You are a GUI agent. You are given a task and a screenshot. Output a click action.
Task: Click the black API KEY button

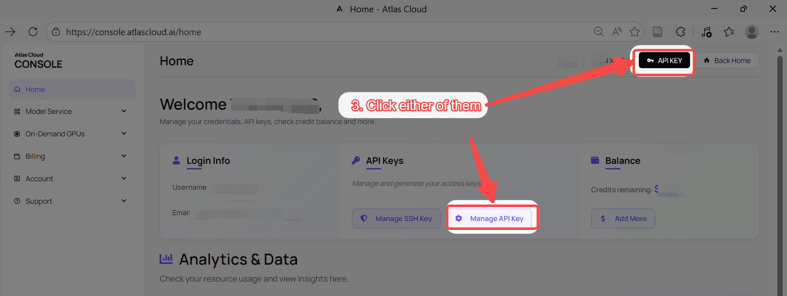point(664,61)
